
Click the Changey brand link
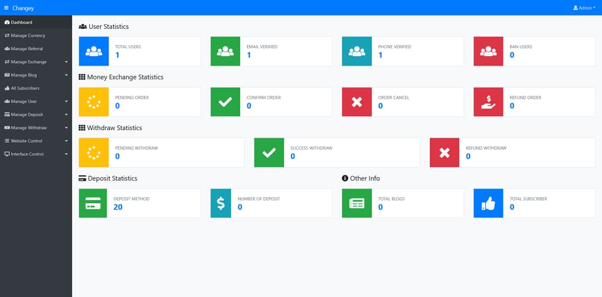(x=23, y=8)
